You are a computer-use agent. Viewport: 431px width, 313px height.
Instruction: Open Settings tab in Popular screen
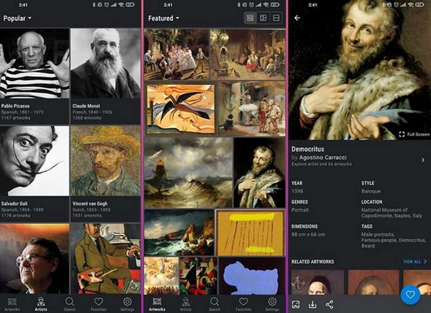point(127,304)
